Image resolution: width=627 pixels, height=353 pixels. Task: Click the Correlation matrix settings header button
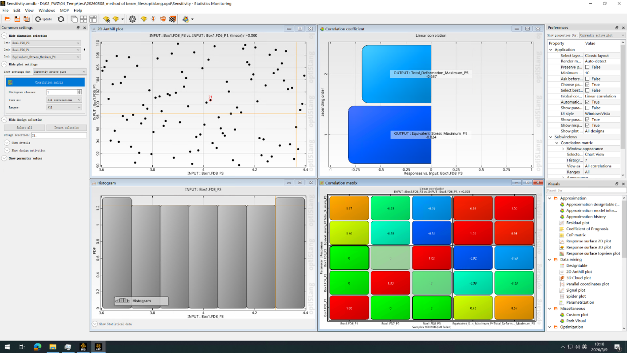point(45,82)
